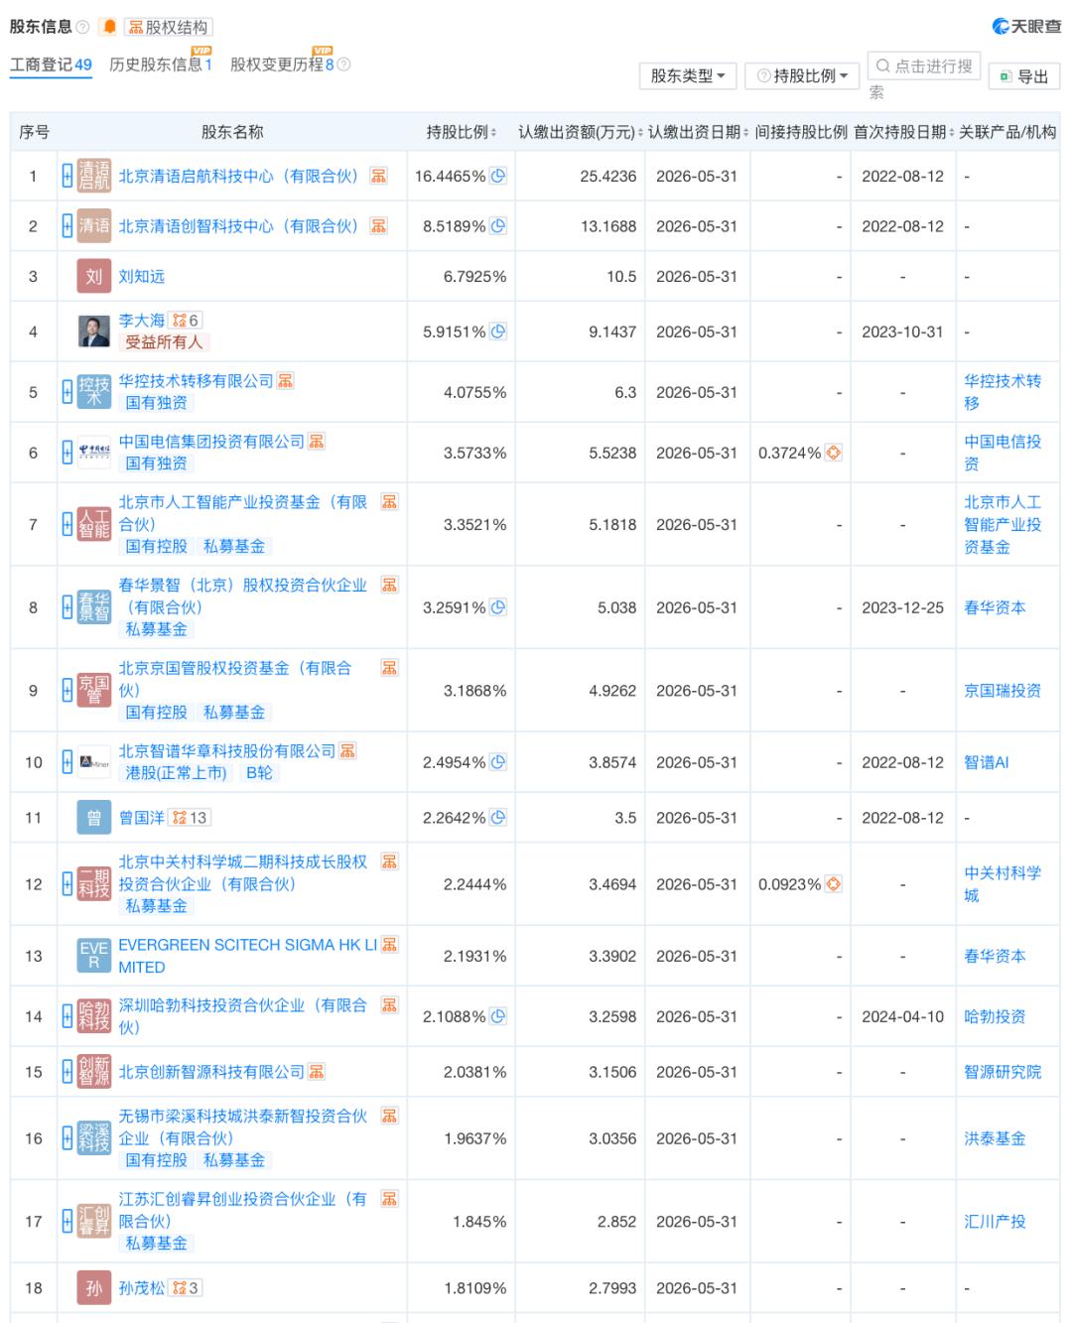Image resolution: width=1072 pixels, height=1323 pixels.
Task: Open 江苏汇创睿昇创业投资合伙企业 shareholder link
Action: pyautogui.click(x=242, y=1211)
